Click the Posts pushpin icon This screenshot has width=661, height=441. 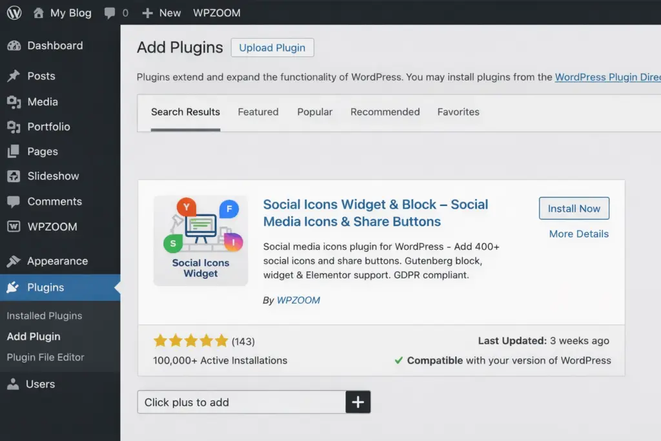[14, 76]
